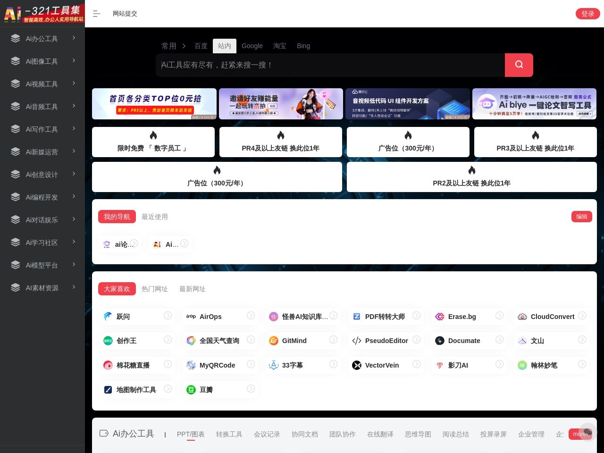Click the 怪兽AI知识库 purple icon
The height and width of the screenshot is (453, 604).
(x=274, y=317)
